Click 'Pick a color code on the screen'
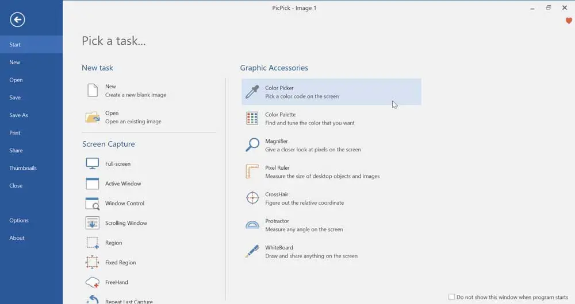The height and width of the screenshot is (304, 575). (x=302, y=96)
